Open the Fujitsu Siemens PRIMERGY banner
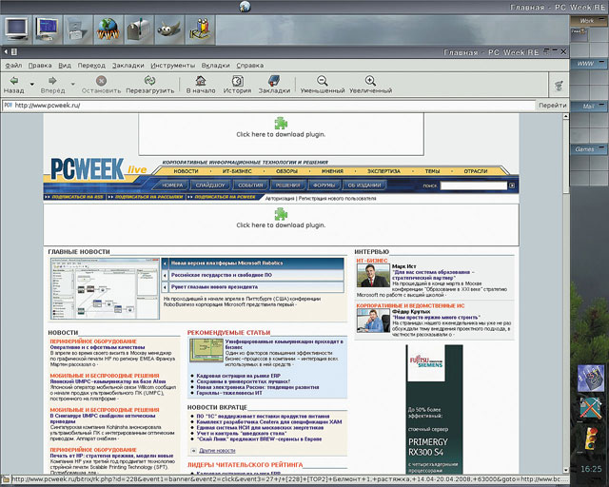The image size is (609, 487). point(434,409)
